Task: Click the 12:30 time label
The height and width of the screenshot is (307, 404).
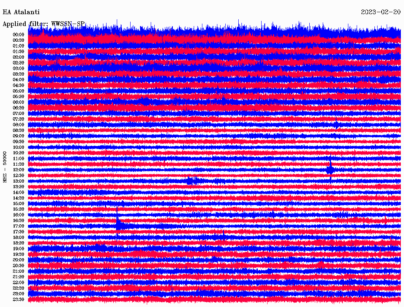Action: tap(19, 176)
